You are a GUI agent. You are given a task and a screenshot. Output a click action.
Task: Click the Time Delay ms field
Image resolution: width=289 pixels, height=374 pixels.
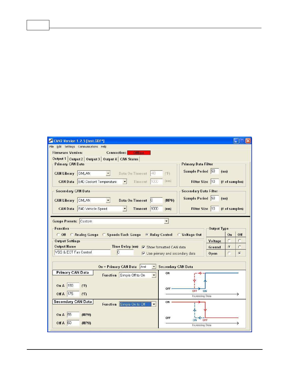(x=125, y=252)
